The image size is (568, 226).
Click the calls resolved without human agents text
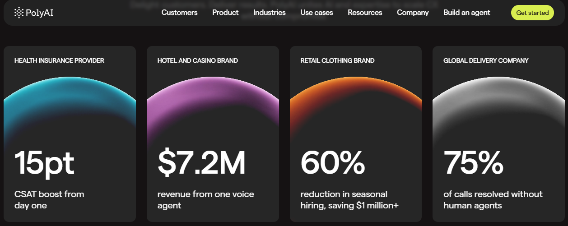493,200
